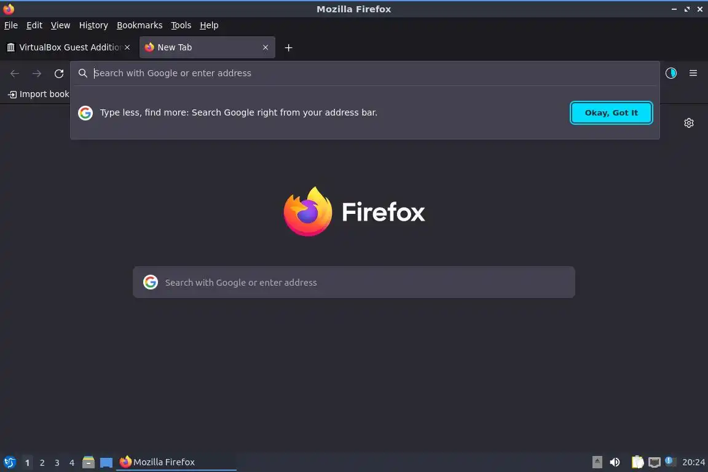Open file manager from taskbar
The width and height of the screenshot is (708, 472).
coord(88,462)
